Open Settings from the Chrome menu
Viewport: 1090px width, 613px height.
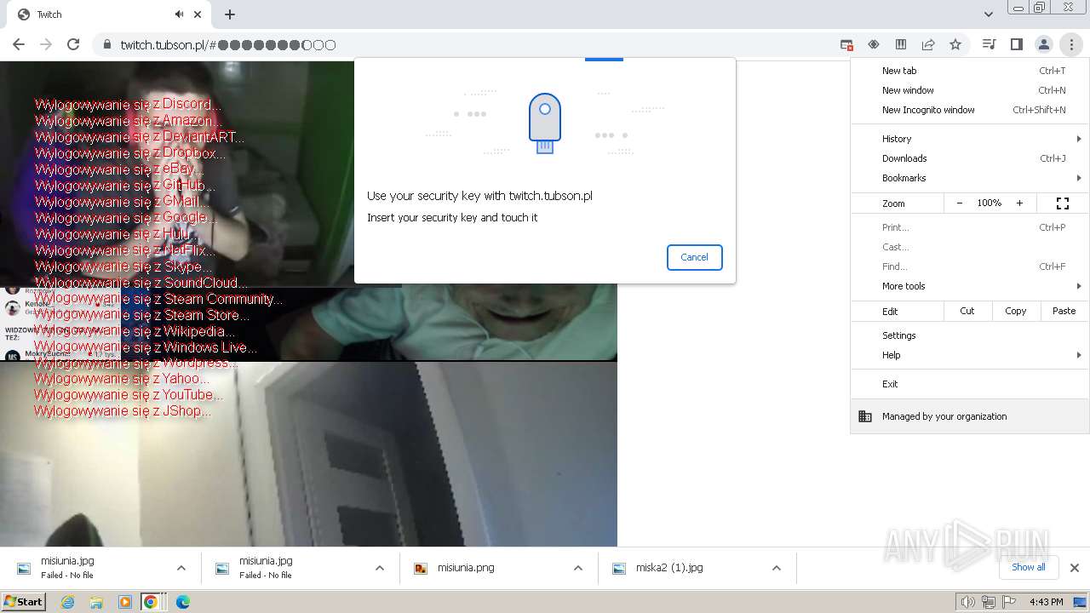pyautogui.click(x=970, y=335)
